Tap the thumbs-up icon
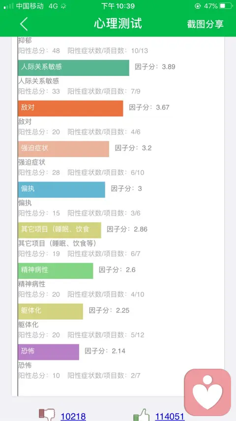236x421 pixels. (141, 415)
